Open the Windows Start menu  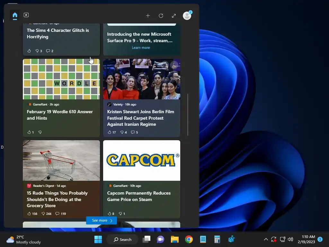[98, 239]
